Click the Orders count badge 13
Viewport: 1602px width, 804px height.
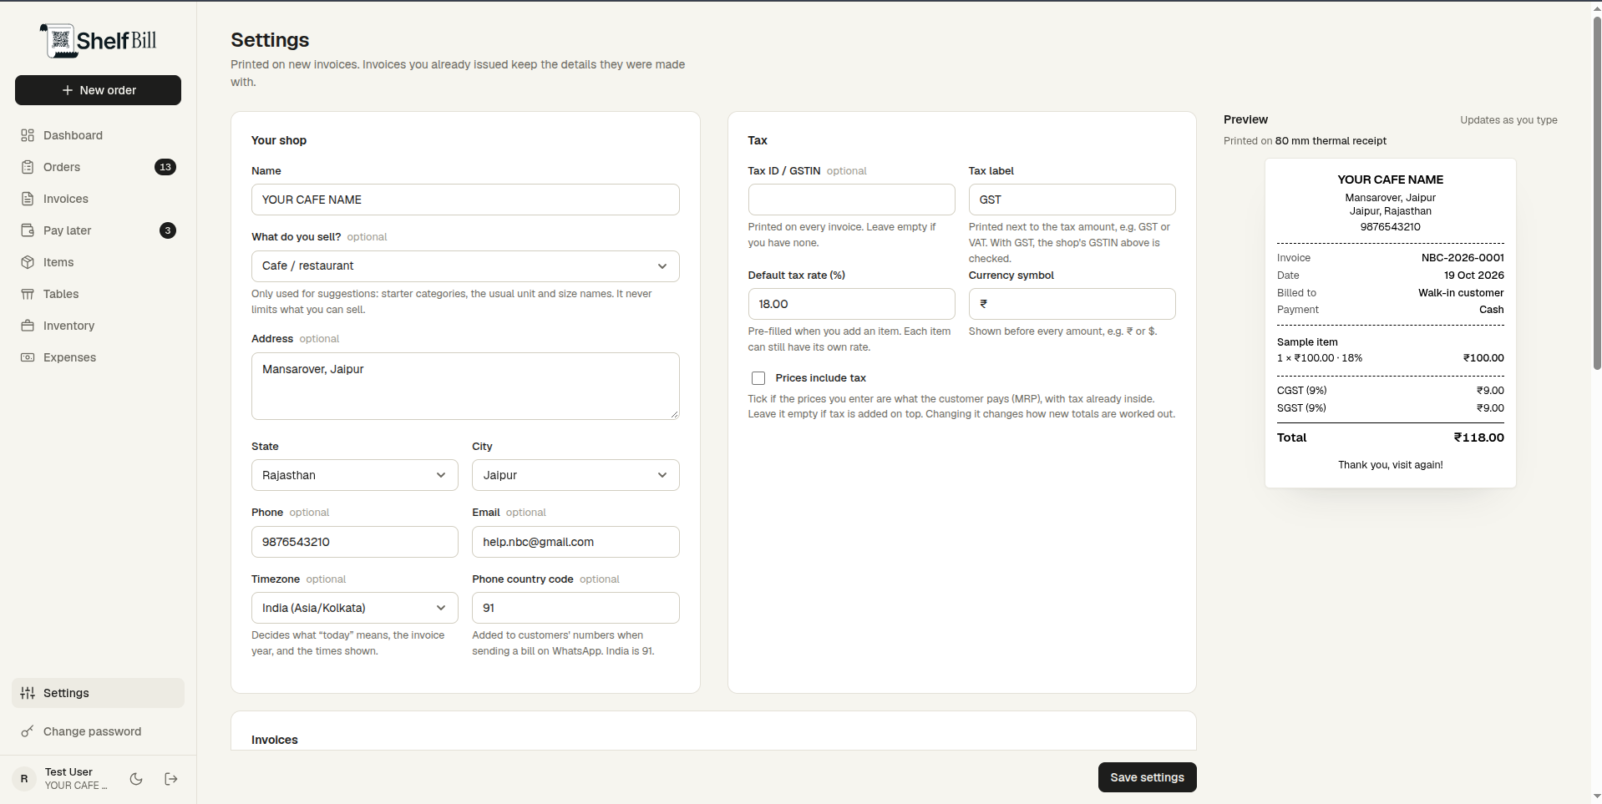pyautogui.click(x=165, y=167)
